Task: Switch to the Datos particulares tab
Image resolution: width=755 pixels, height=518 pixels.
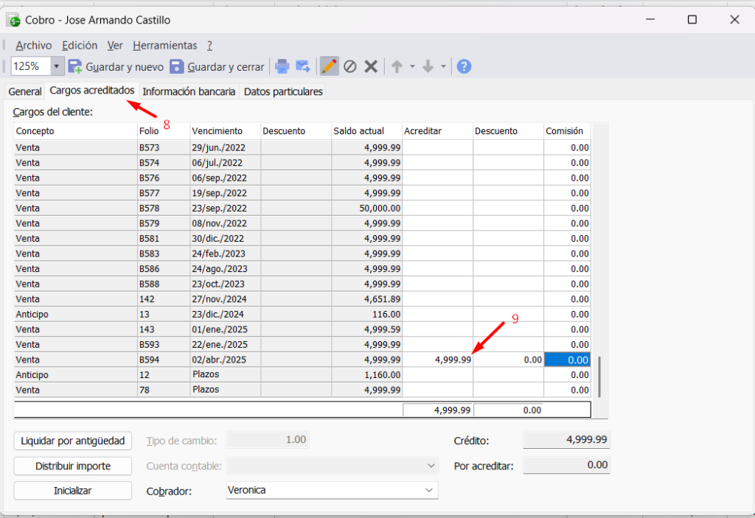Action: pos(283,91)
